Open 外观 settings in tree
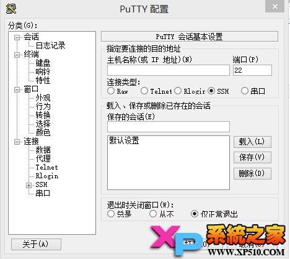Screen dimensions: 290x259 click(43, 98)
